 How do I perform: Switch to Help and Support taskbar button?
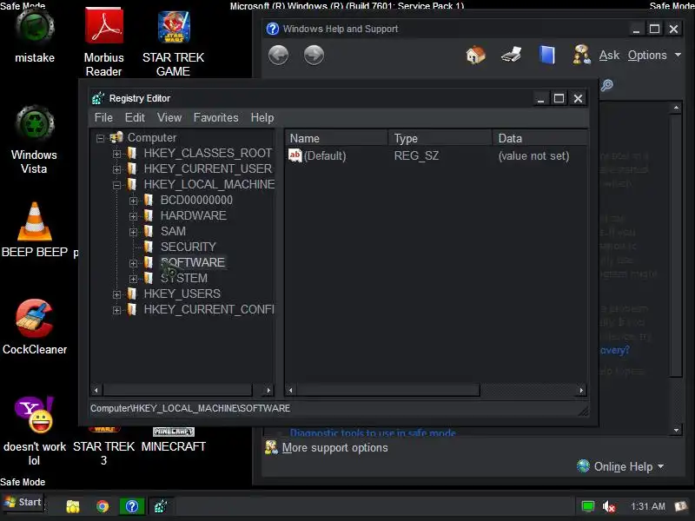point(132,506)
